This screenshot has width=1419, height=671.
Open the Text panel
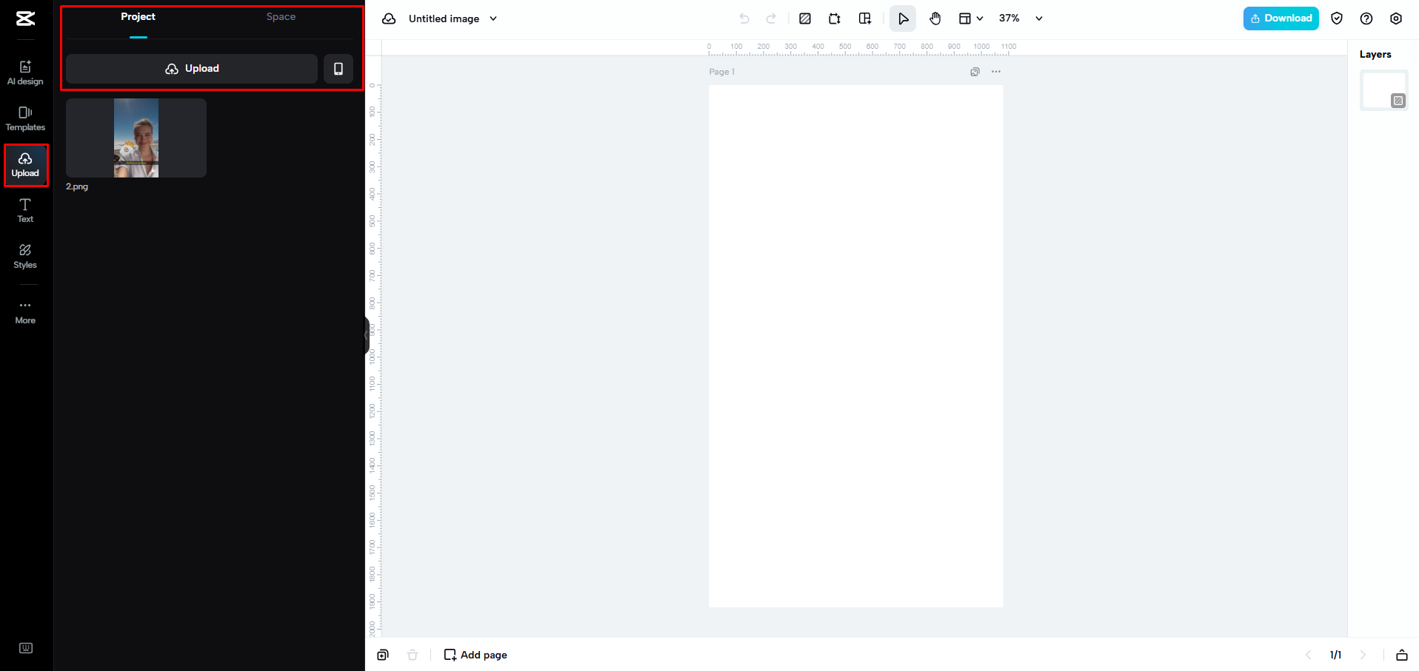25,209
